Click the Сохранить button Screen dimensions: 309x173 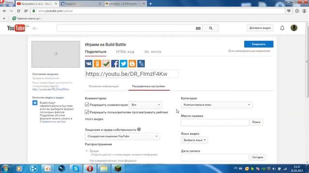(x=259, y=44)
